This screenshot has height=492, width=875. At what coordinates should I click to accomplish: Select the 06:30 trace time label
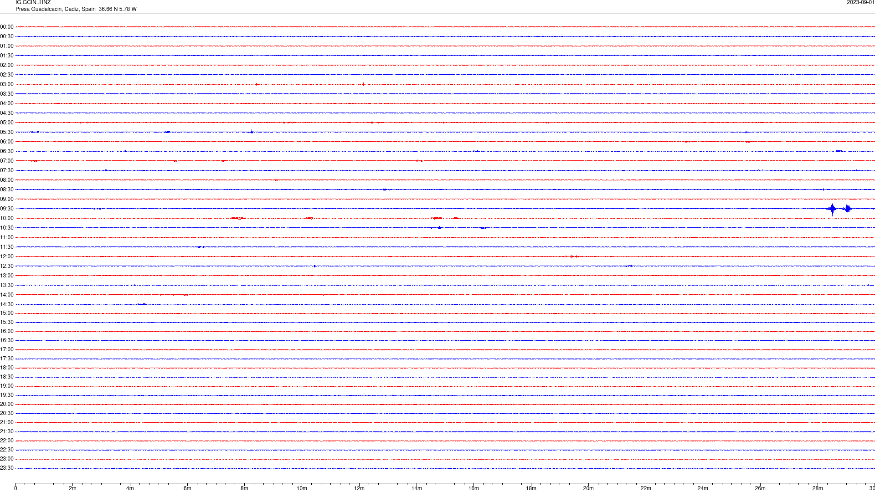tap(7, 151)
